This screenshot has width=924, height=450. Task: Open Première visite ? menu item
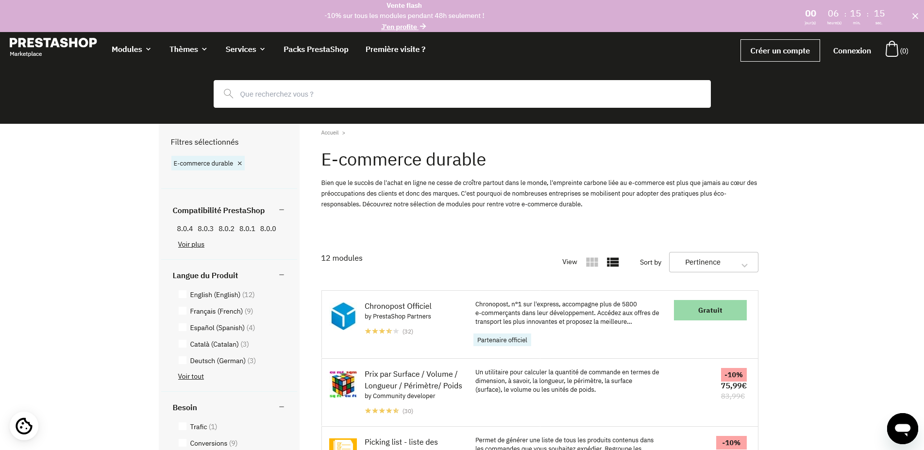[395, 50]
